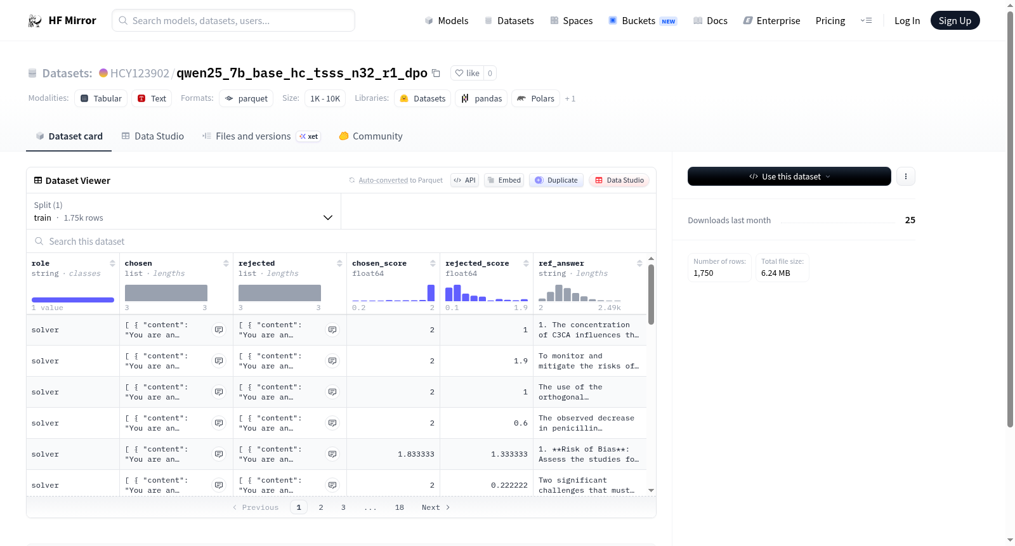
Task: Click the Embed button
Action: (x=504, y=180)
